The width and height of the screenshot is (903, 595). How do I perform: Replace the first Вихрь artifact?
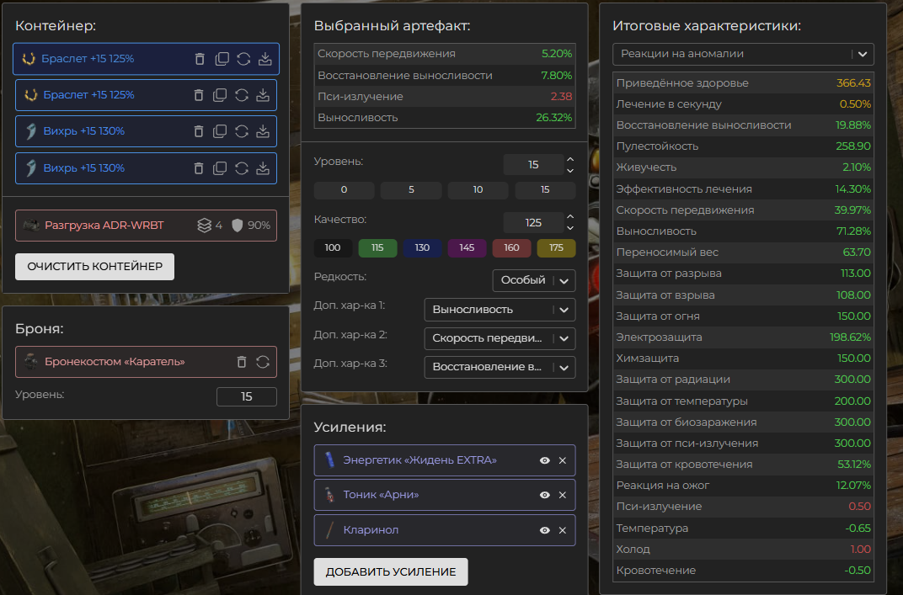click(242, 131)
